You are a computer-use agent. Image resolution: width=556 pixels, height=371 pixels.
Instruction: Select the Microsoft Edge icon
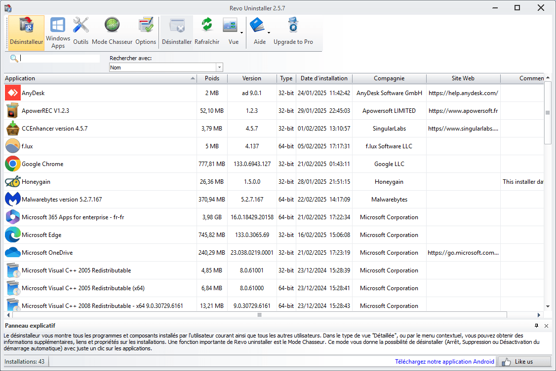pyautogui.click(x=13, y=235)
